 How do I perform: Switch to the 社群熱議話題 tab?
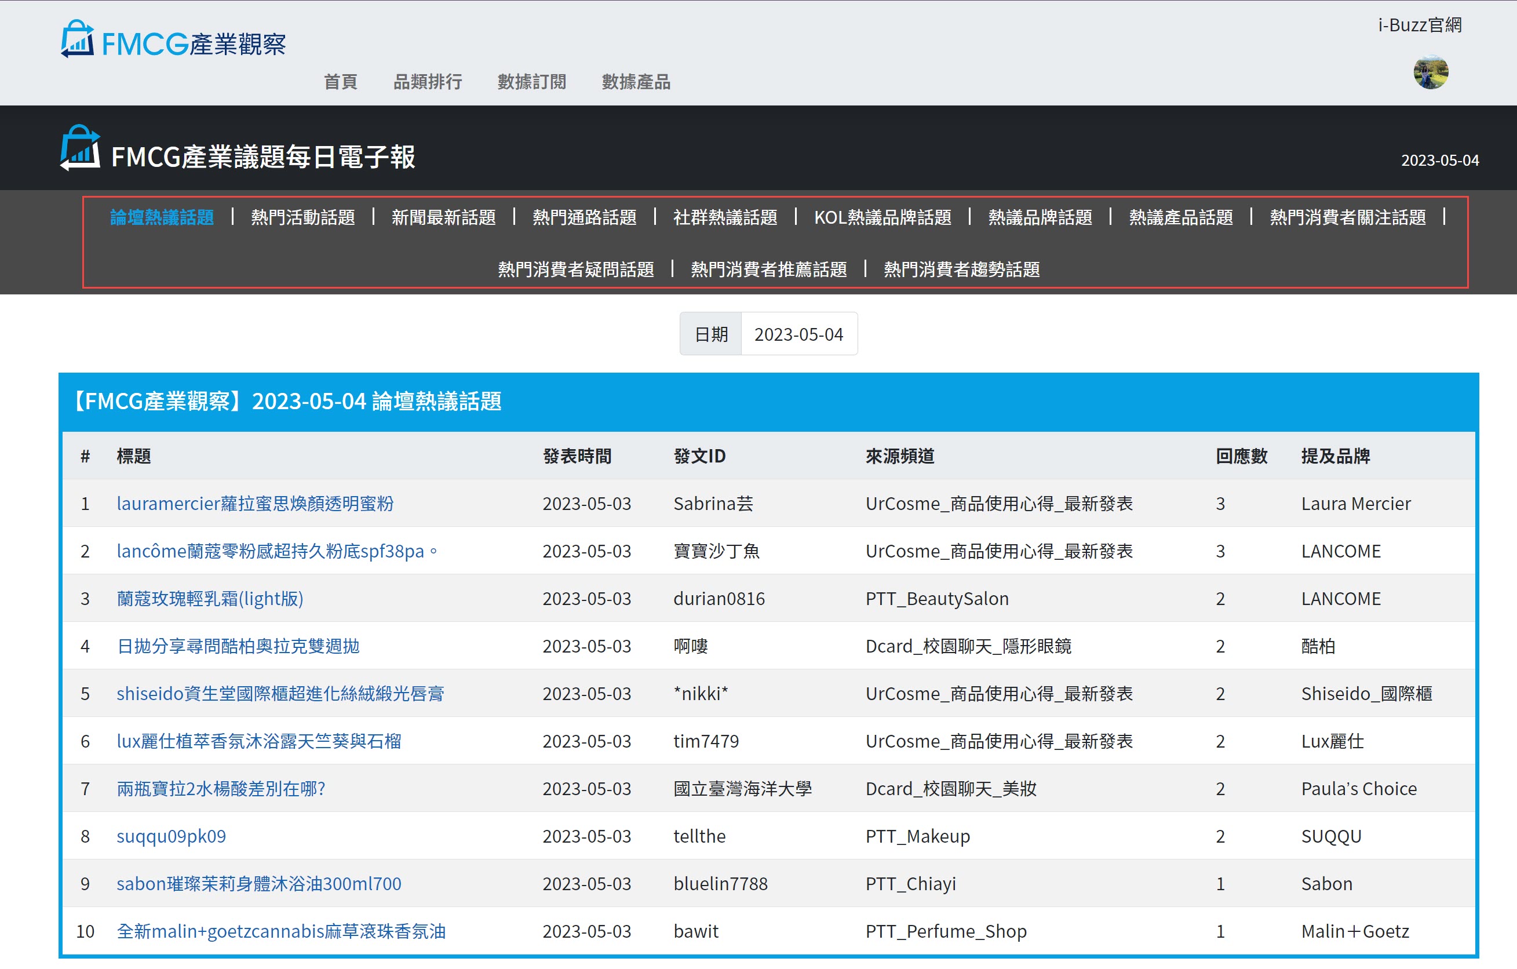[725, 217]
